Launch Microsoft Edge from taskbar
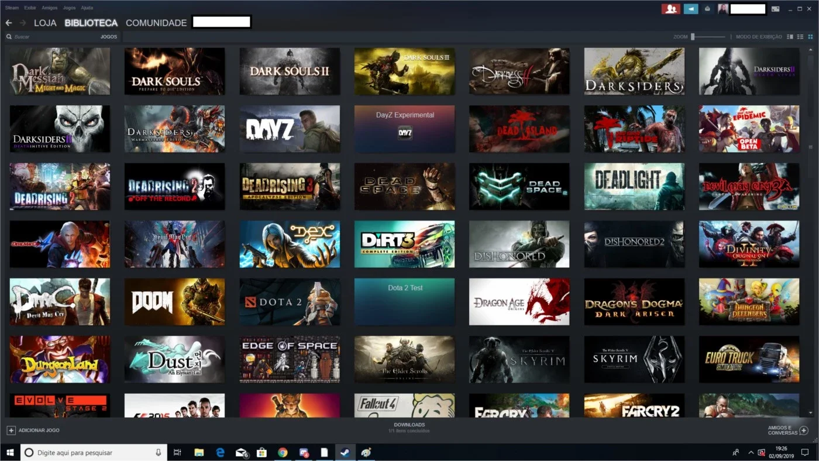 (x=221, y=452)
